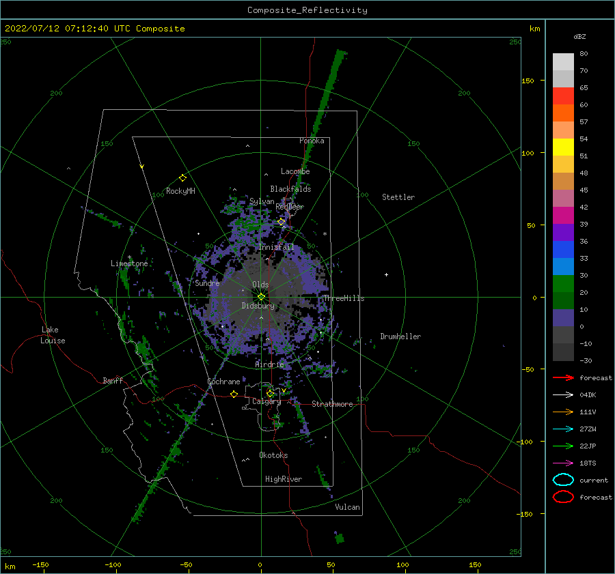The image size is (615, 574).
Task: Click the Blackfalds city label
Action: pyautogui.click(x=290, y=189)
